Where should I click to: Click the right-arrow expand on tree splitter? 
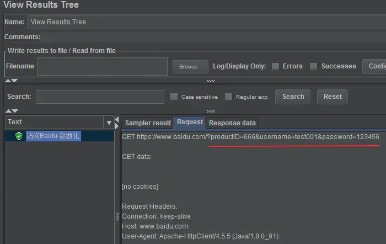pos(117,126)
